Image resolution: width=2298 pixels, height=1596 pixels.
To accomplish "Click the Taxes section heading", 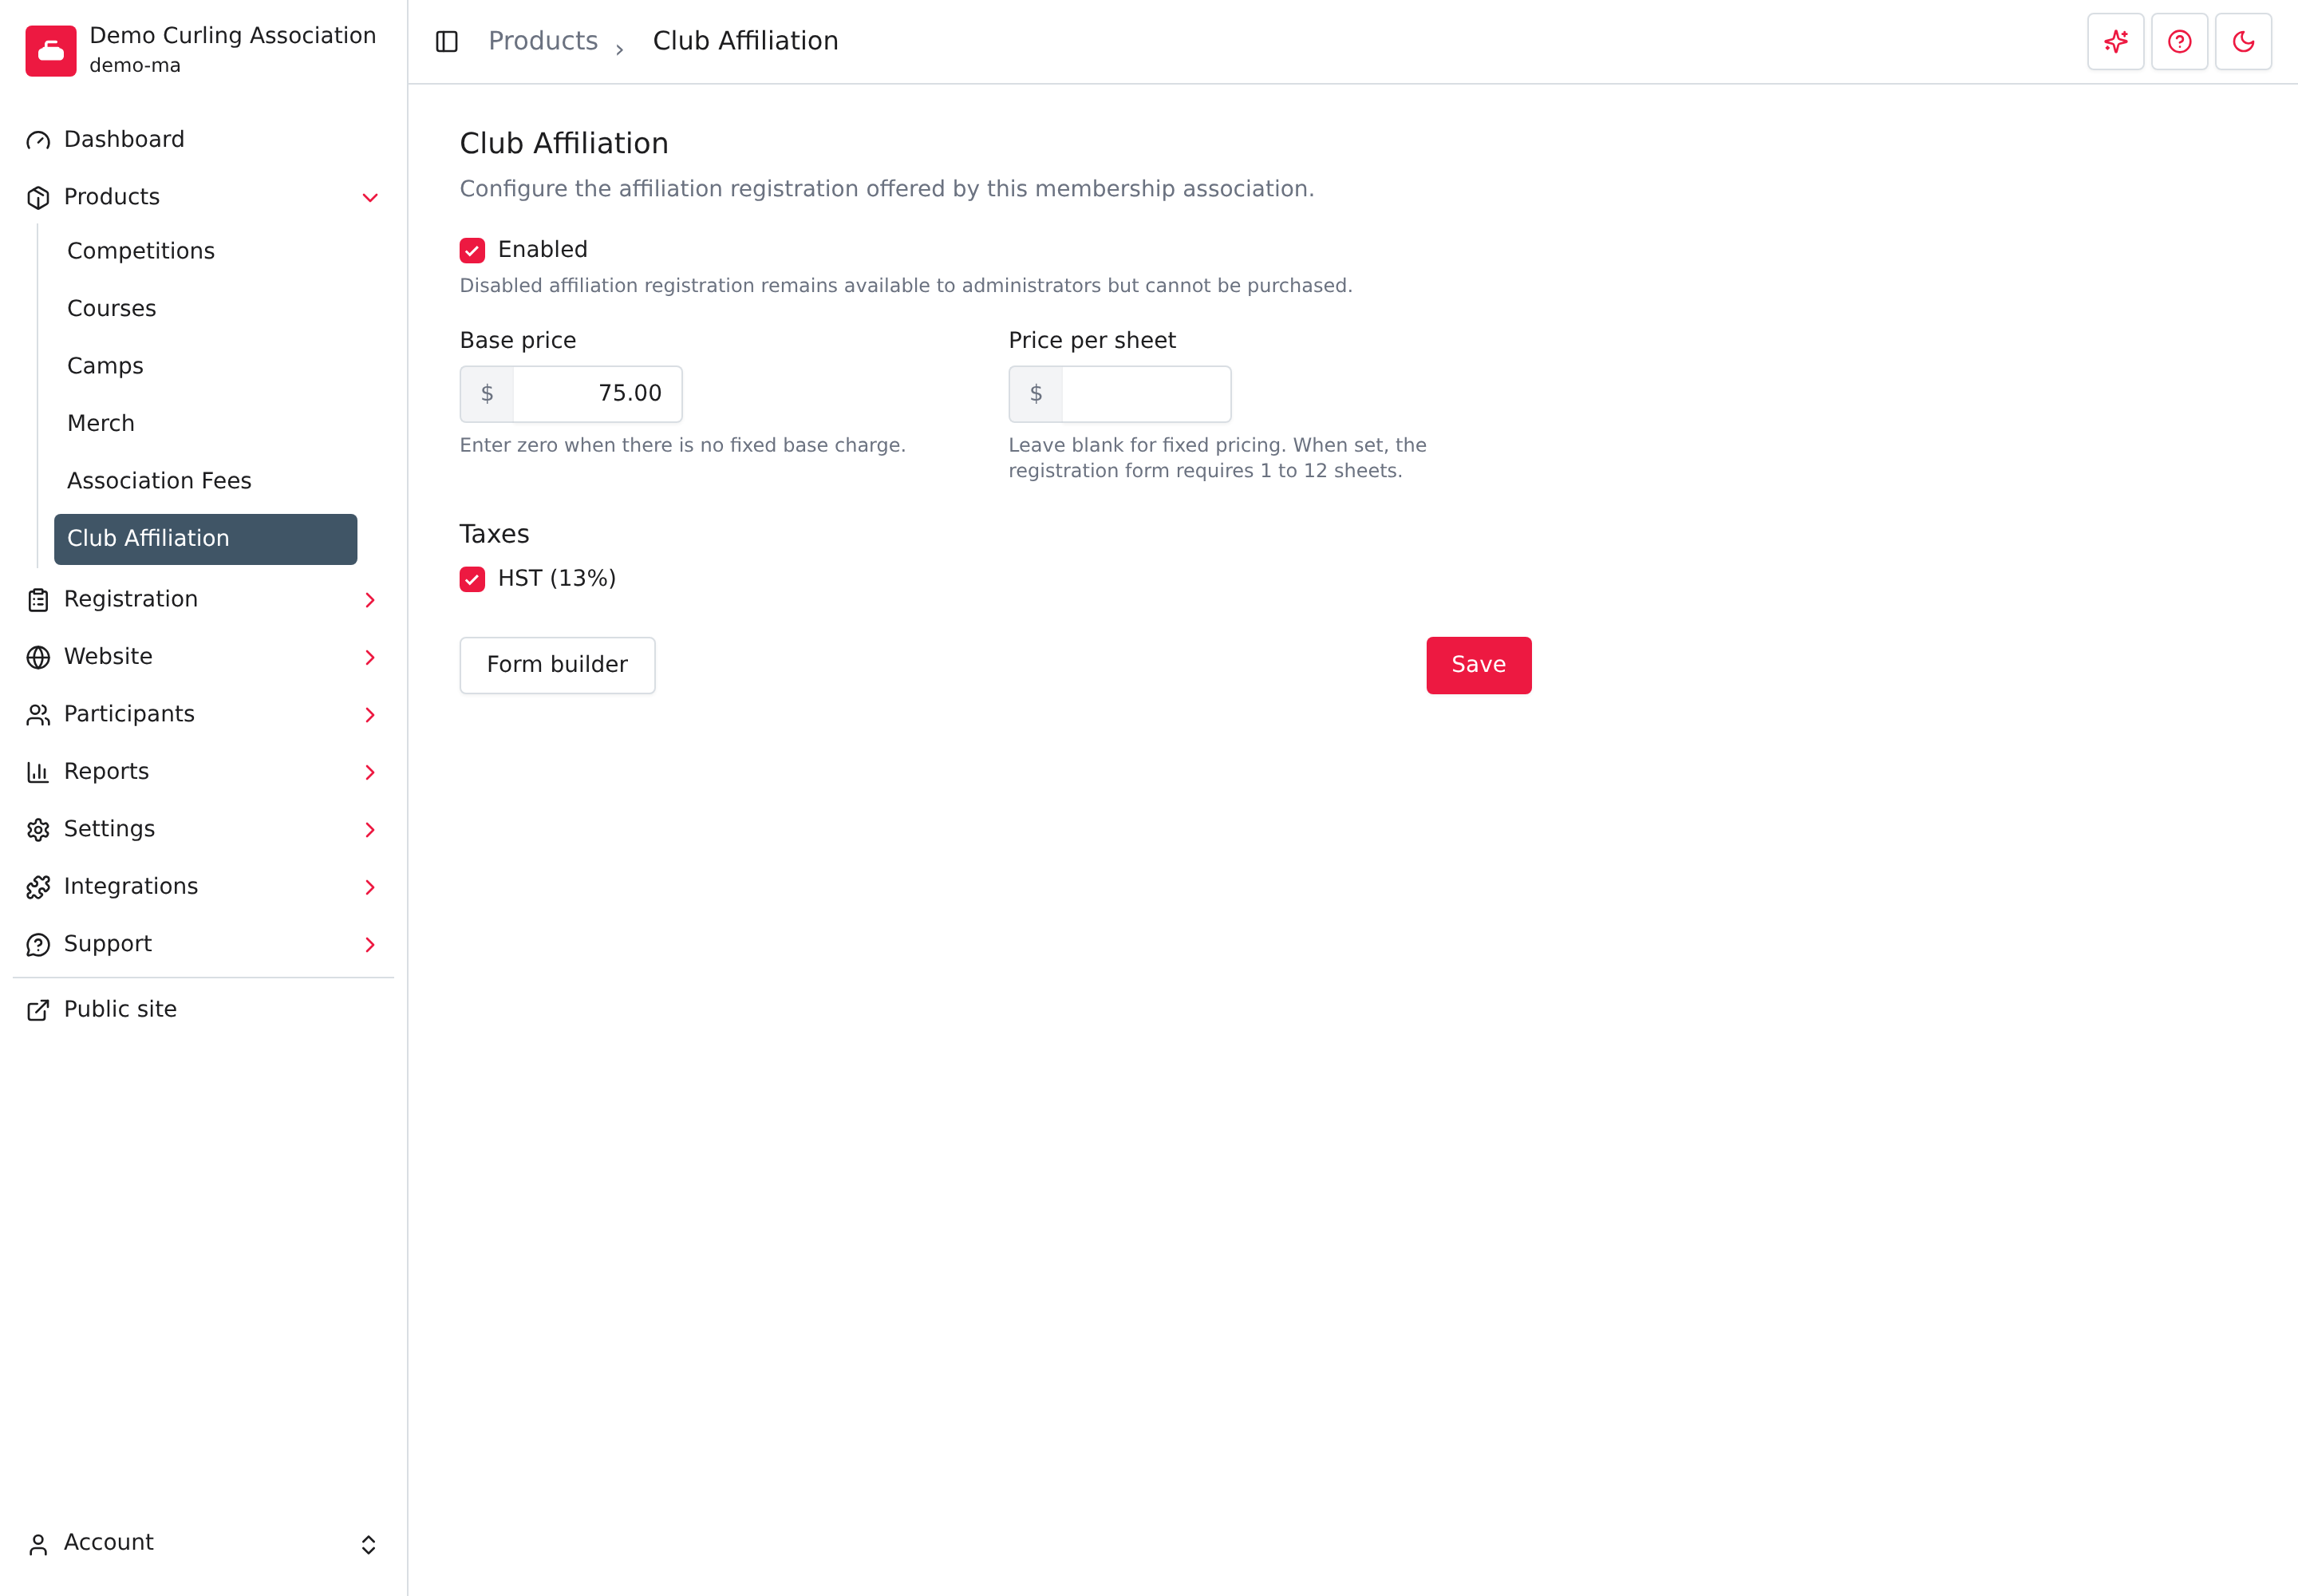I will coord(494,534).
